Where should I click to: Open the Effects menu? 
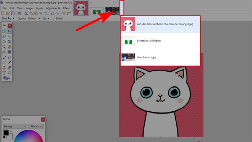(x=67, y=8)
